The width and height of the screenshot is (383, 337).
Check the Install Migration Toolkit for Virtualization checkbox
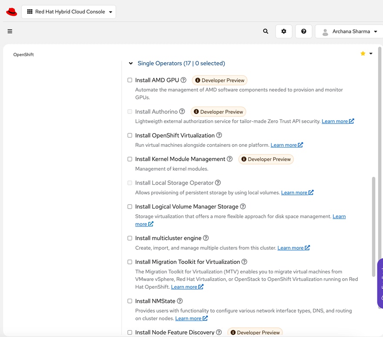pos(130,262)
